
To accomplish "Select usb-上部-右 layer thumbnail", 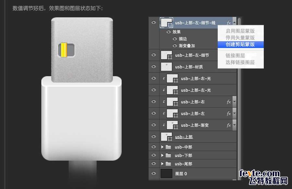I will (x=172, y=102).
